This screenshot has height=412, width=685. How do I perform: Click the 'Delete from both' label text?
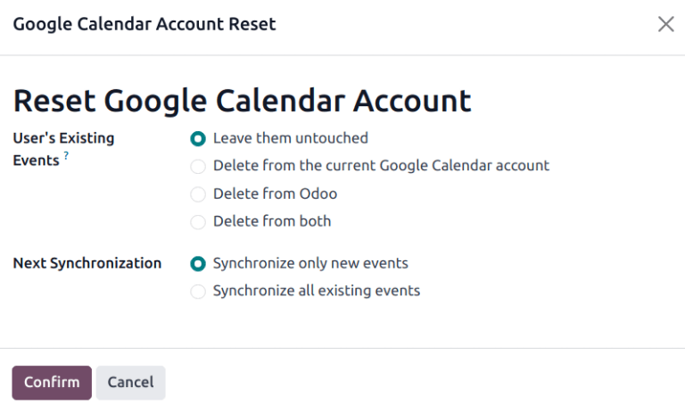click(x=271, y=221)
